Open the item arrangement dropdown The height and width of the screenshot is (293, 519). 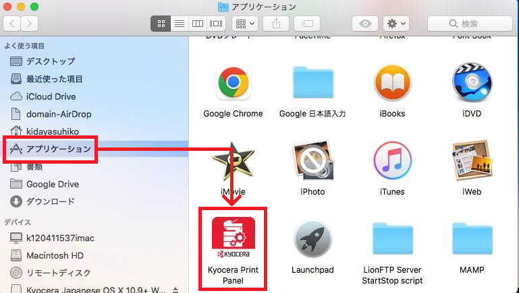coord(244,24)
